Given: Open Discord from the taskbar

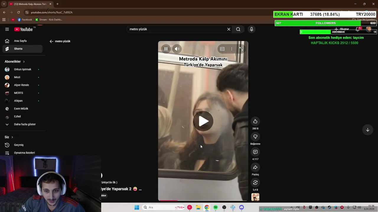Looking at the screenshot, I should [242, 207].
